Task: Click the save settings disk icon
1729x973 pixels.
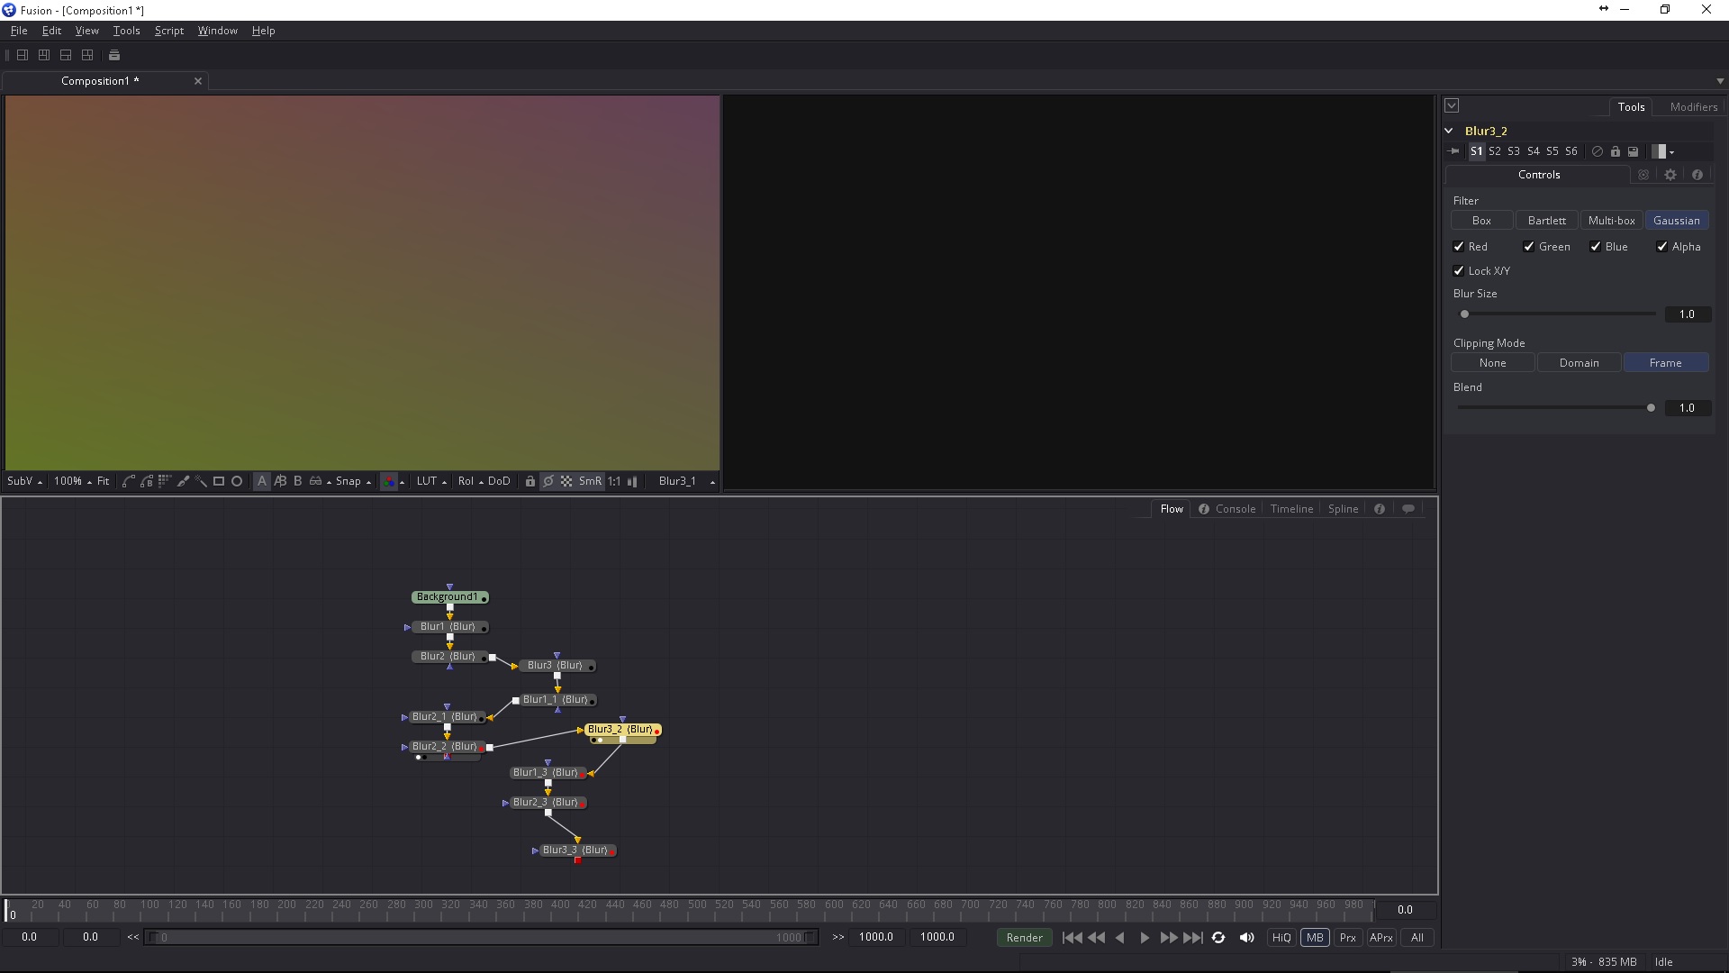Action: click(1634, 151)
